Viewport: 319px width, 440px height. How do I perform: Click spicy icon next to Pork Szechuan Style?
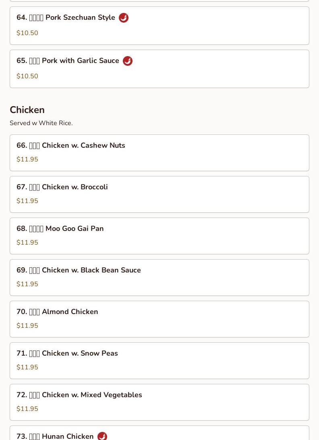(124, 18)
